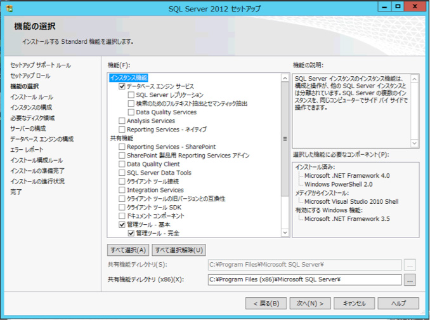
Task: Select the 共有機能 tree heading
Action: (122, 138)
